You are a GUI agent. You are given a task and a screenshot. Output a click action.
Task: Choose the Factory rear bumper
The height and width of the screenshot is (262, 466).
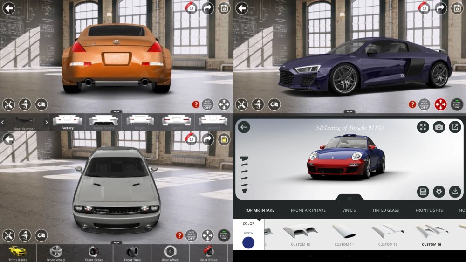[67, 122]
